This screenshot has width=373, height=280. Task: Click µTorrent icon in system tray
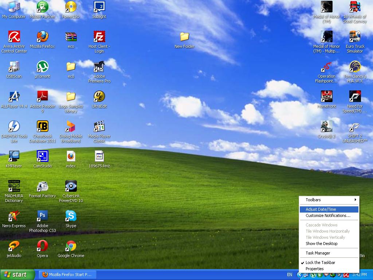coord(313,275)
